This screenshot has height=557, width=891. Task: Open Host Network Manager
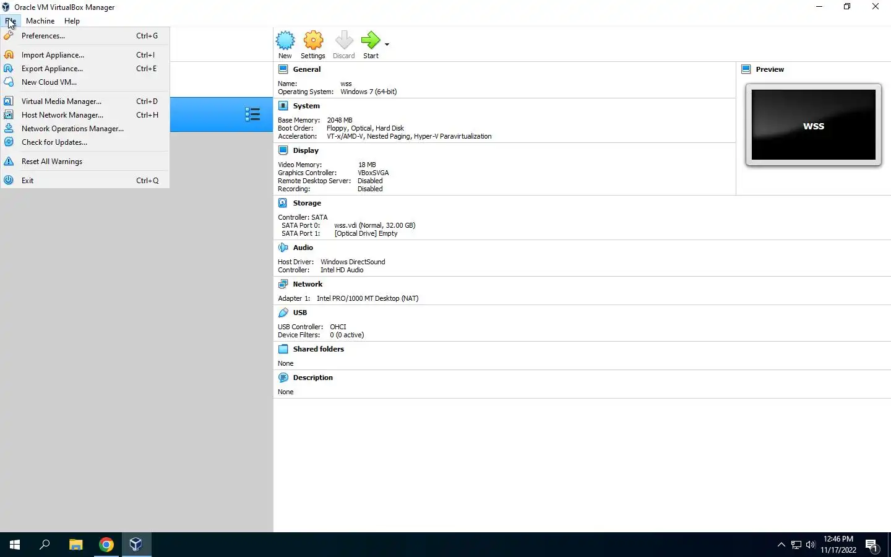tap(85, 115)
